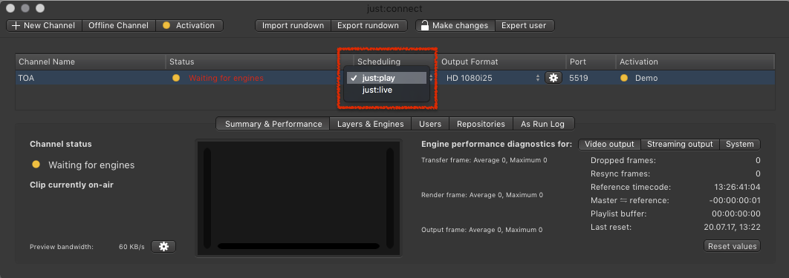Open the Activation toolbar button

click(x=189, y=26)
